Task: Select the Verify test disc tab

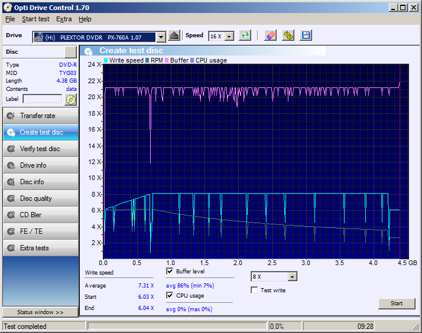Action: (41, 149)
